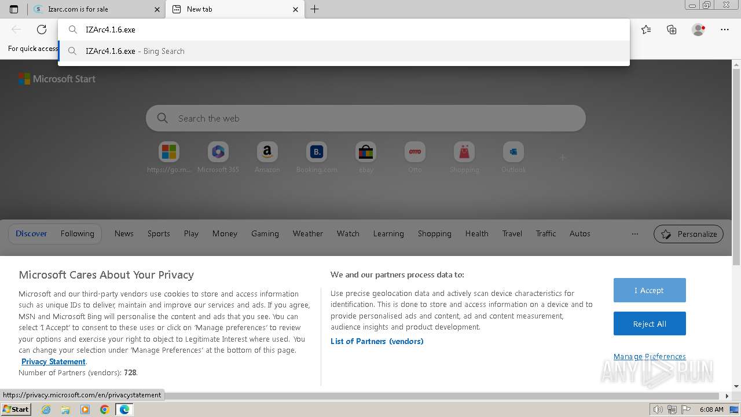This screenshot has height=417, width=741.
Task: Open the Otto quick link
Action: click(x=415, y=158)
